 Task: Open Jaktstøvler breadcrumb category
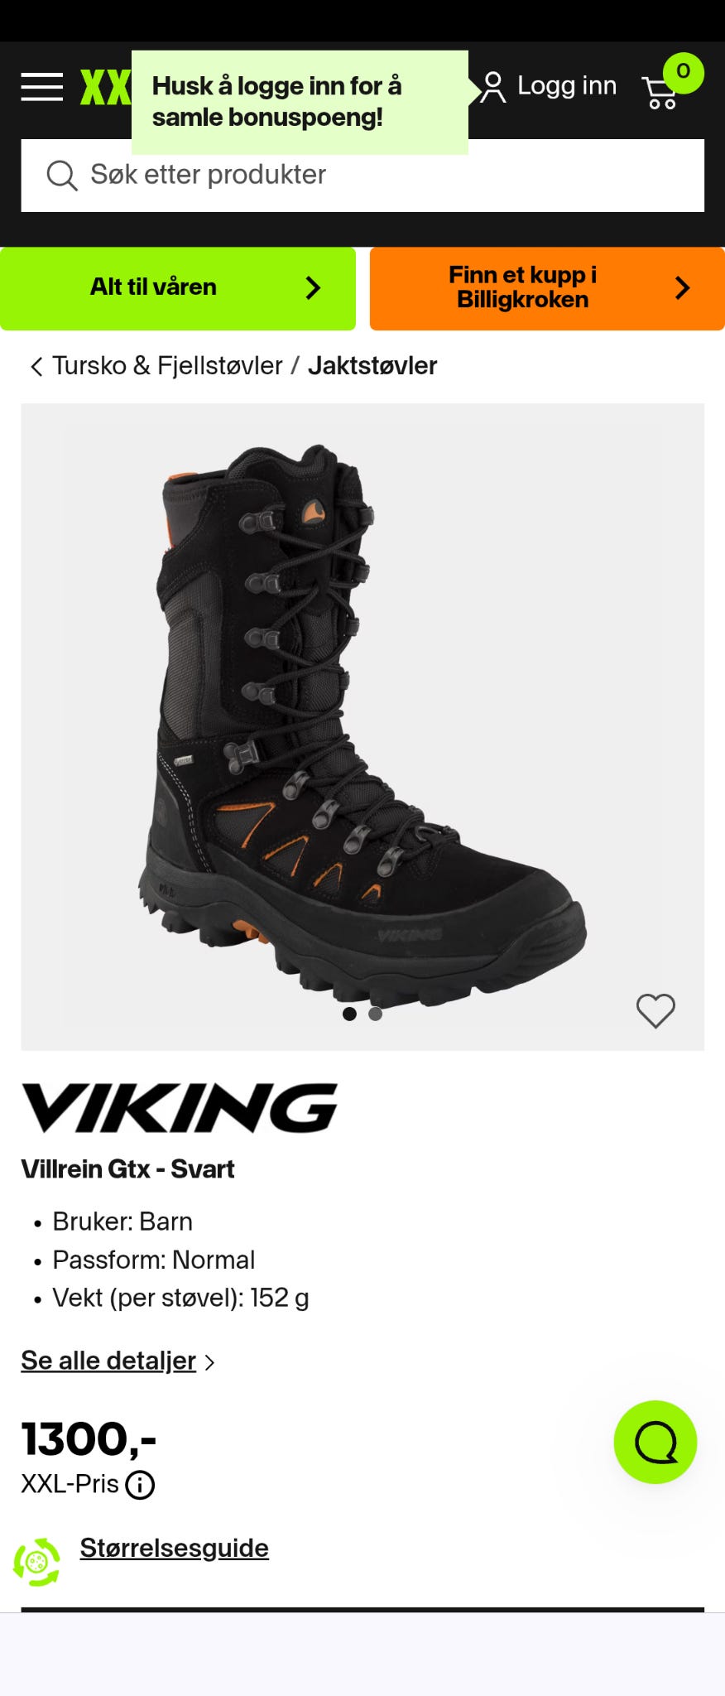click(372, 365)
